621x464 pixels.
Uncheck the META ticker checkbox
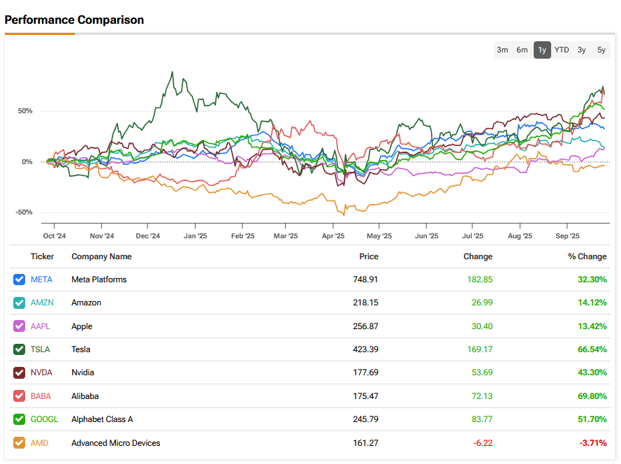pos(19,280)
